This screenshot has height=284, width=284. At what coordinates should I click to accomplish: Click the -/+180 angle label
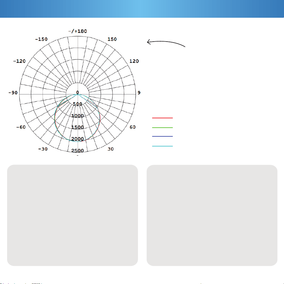tap(77, 31)
